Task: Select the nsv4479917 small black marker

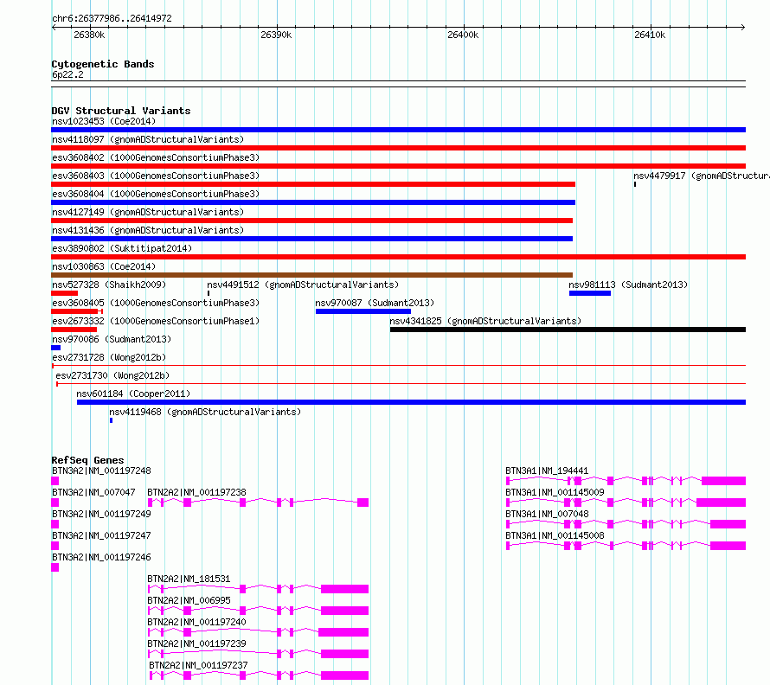Action: 634,184
